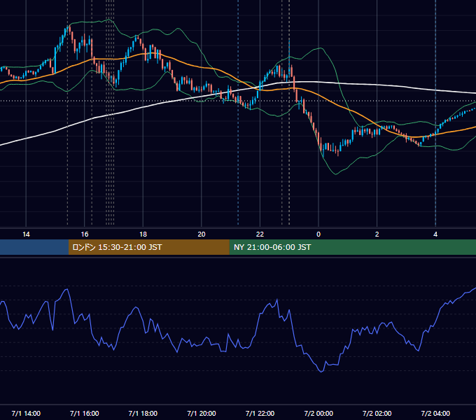Click the 22 hour label on the axis
This screenshot has width=476, height=420.
[260, 234]
